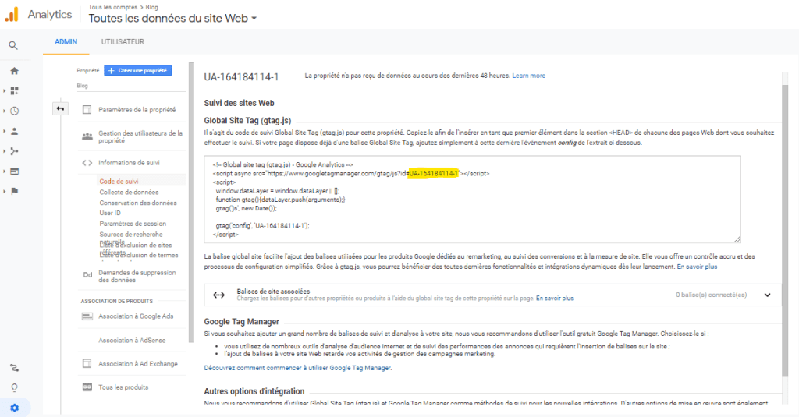Expand the Real-time section arrow in sidebar
This screenshot has height=417, width=799.
5,111
